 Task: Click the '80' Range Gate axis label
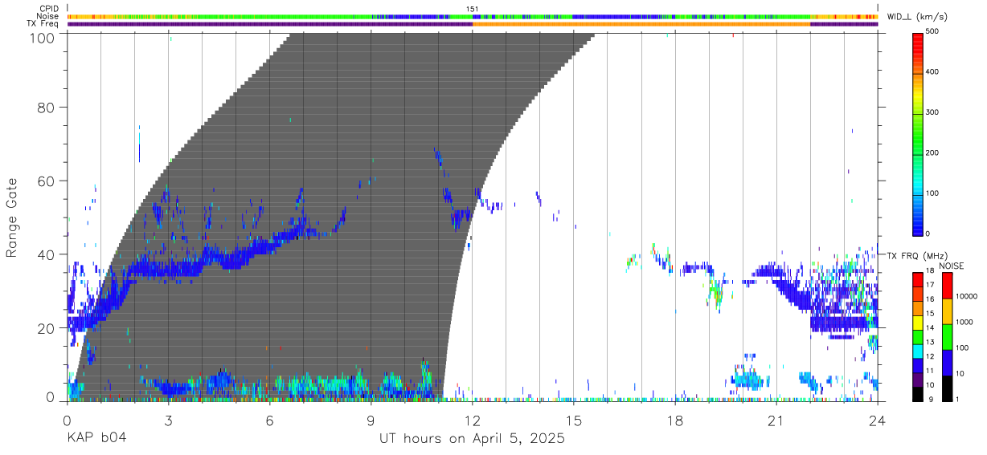click(x=47, y=108)
